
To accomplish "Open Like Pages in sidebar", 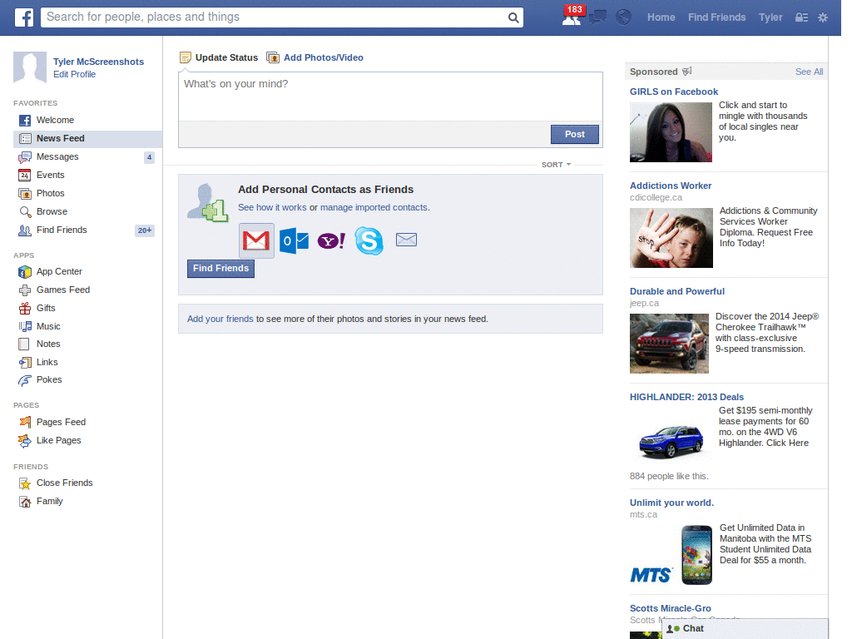I will tap(87, 441).
